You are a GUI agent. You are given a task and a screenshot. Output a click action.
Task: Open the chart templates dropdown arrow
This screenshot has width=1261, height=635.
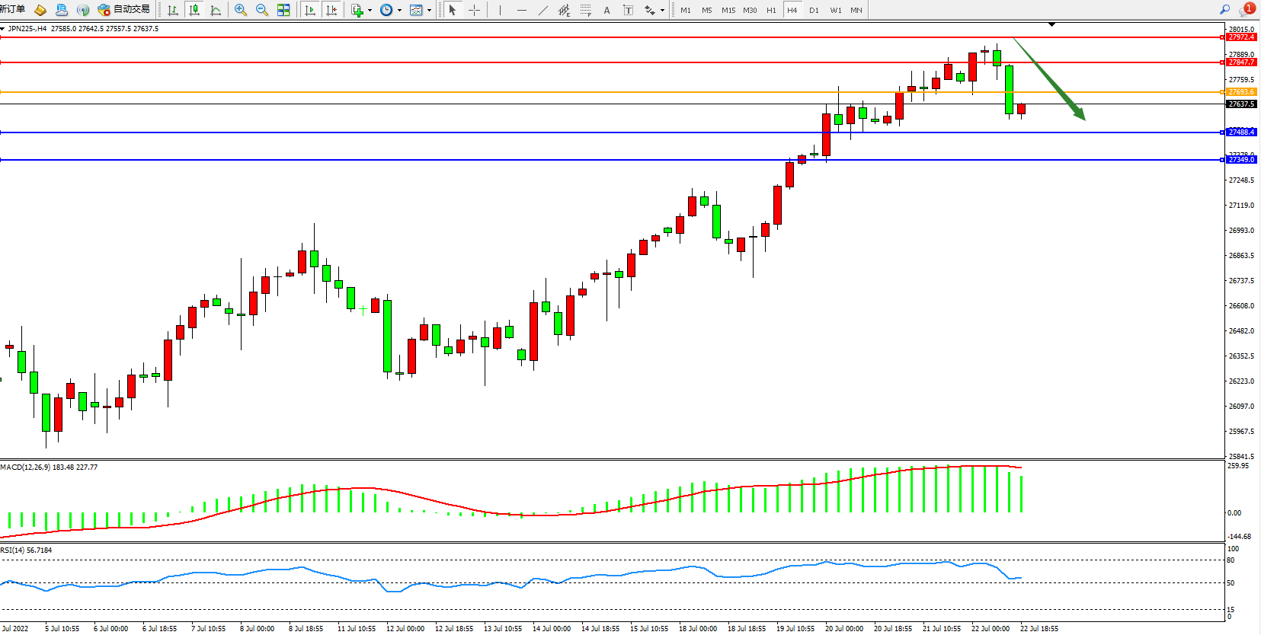tap(429, 11)
